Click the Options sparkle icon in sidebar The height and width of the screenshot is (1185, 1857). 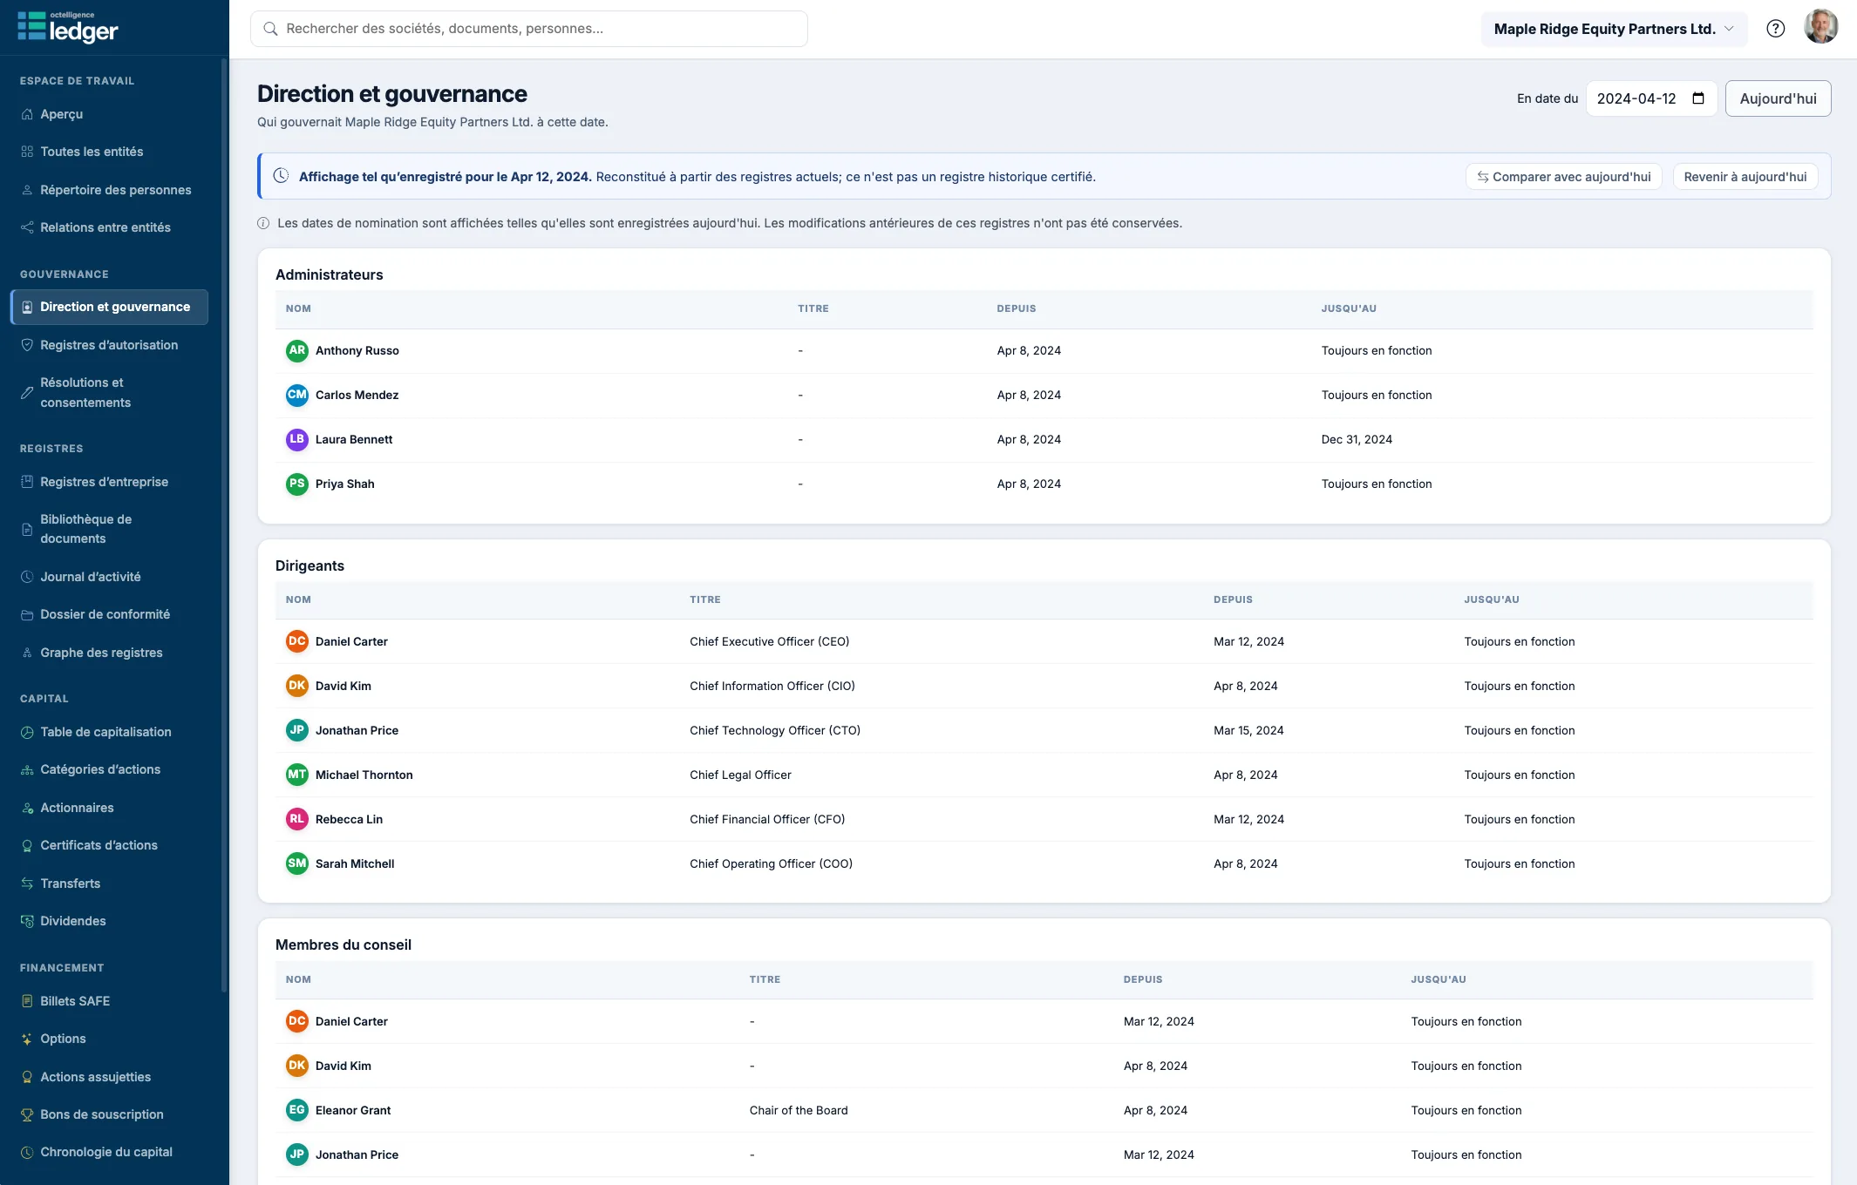coord(27,1039)
